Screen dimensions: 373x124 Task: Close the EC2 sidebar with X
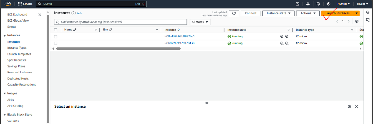(40, 14)
